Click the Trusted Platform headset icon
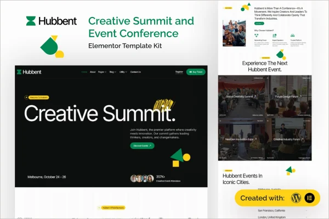The height and width of the screenshot is (219, 329). pyautogui.click(x=292, y=36)
